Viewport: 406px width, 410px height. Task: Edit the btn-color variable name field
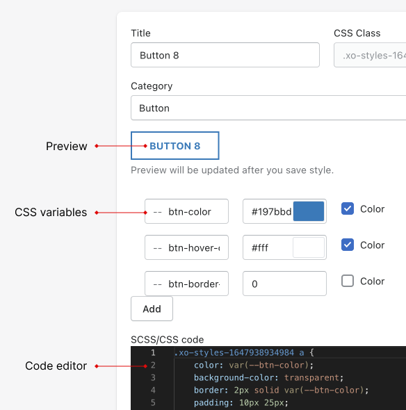click(x=186, y=211)
